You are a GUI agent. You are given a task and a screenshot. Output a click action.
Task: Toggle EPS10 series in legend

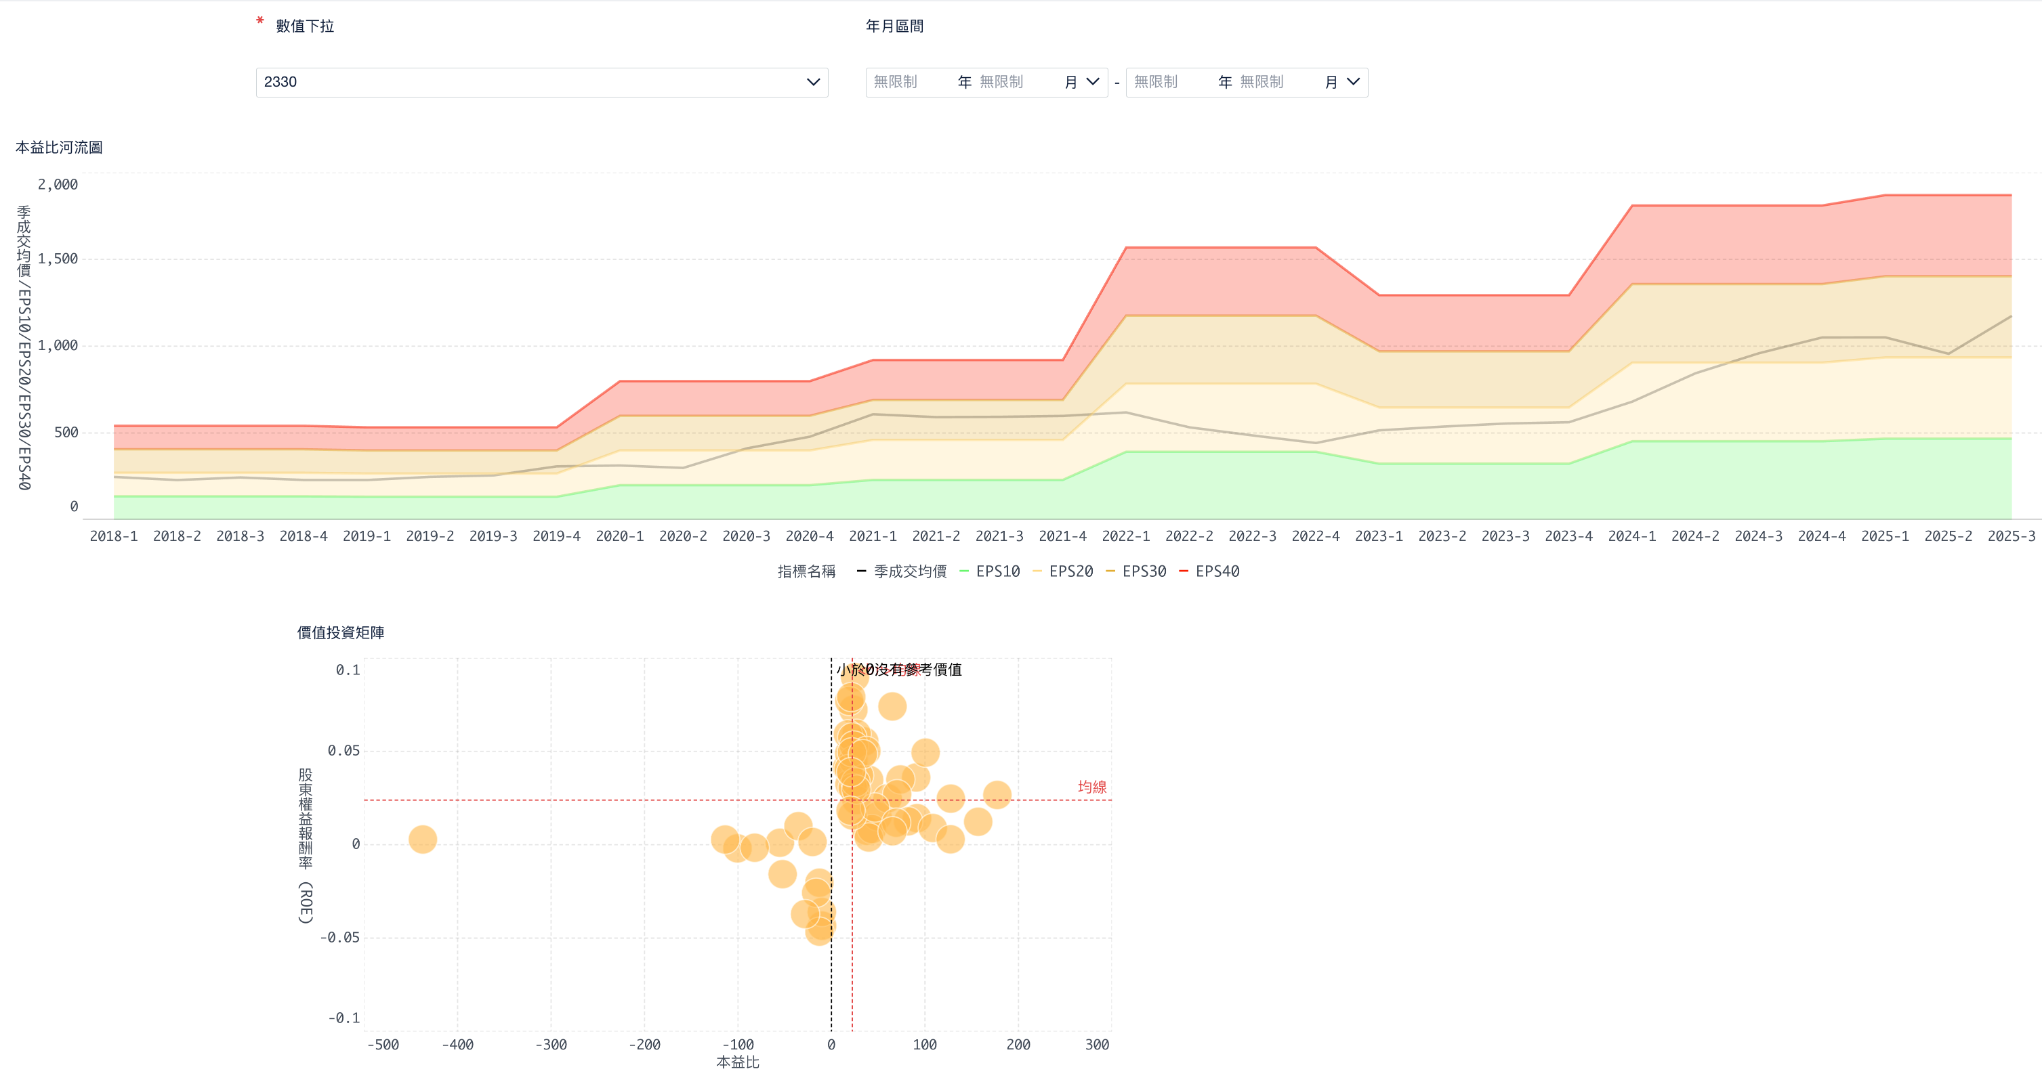997,572
